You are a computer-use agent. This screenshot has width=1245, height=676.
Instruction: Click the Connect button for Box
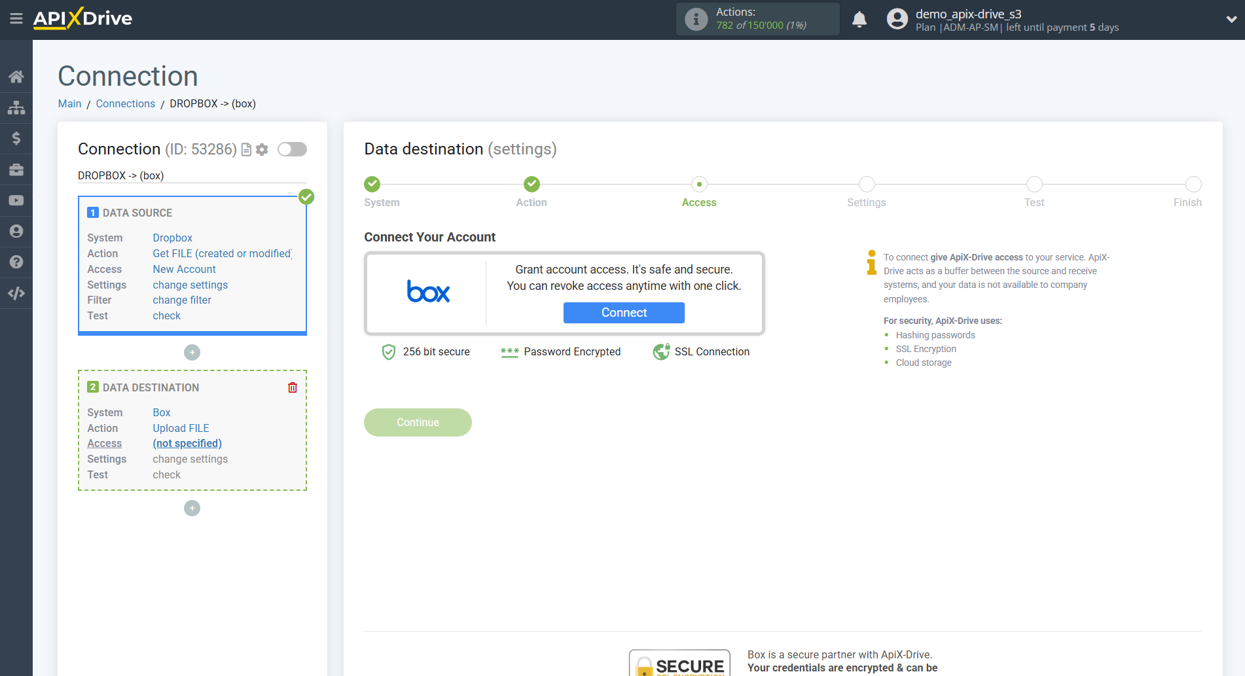click(623, 313)
